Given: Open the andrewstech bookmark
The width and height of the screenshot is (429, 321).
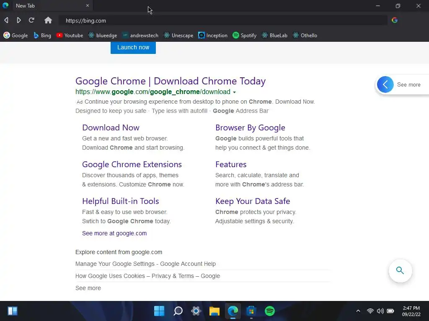Looking at the screenshot, I should pyautogui.click(x=140, y=36).
